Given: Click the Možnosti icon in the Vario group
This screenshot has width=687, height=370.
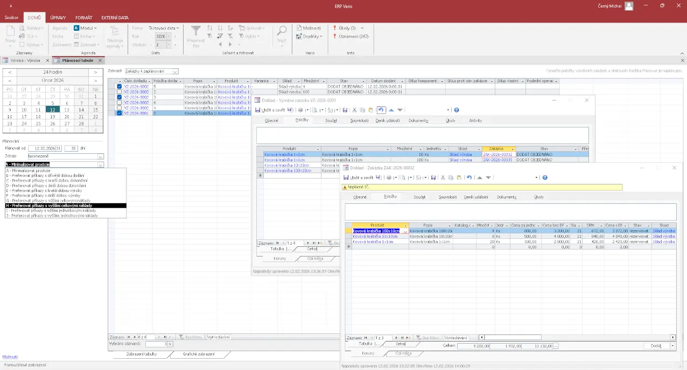Looking at the screenshot, I should 299,28.
